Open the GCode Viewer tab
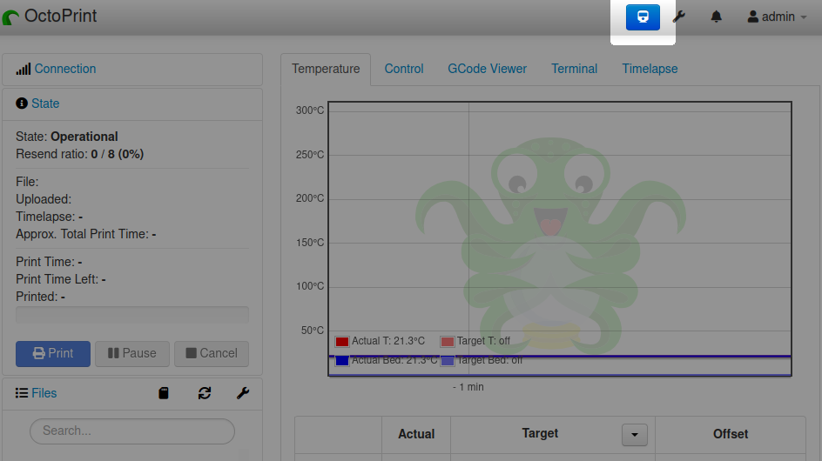822x461 pixels. pyautogui.click(x=487, y=69)
